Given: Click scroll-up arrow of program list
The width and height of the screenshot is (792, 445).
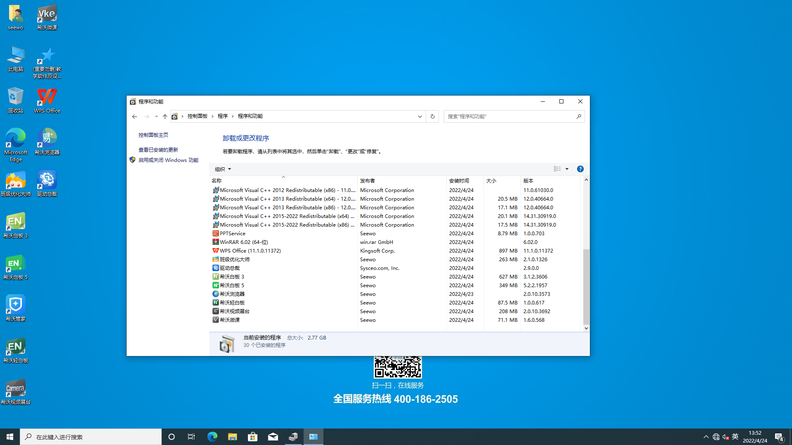Looking at the screenshot, I should (586, 180).
